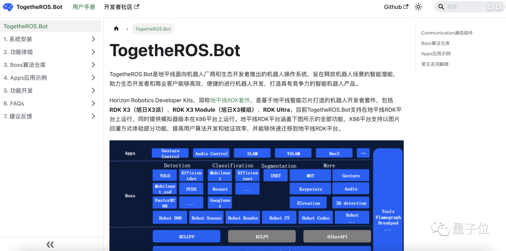This screenshot has height=251, width=506.
Task: Jump to Apps应用示例 in table of contents
Action: [436, 53]
